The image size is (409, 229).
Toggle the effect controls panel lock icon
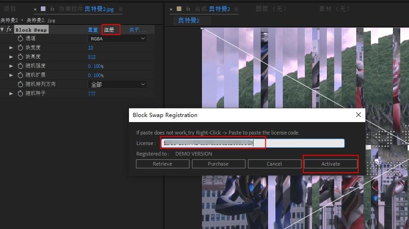[x=52, y=9]
